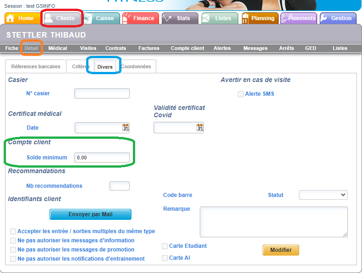Open the Caisse module icon tab
The height and width of the screenshot is (273, 362).
102,18
